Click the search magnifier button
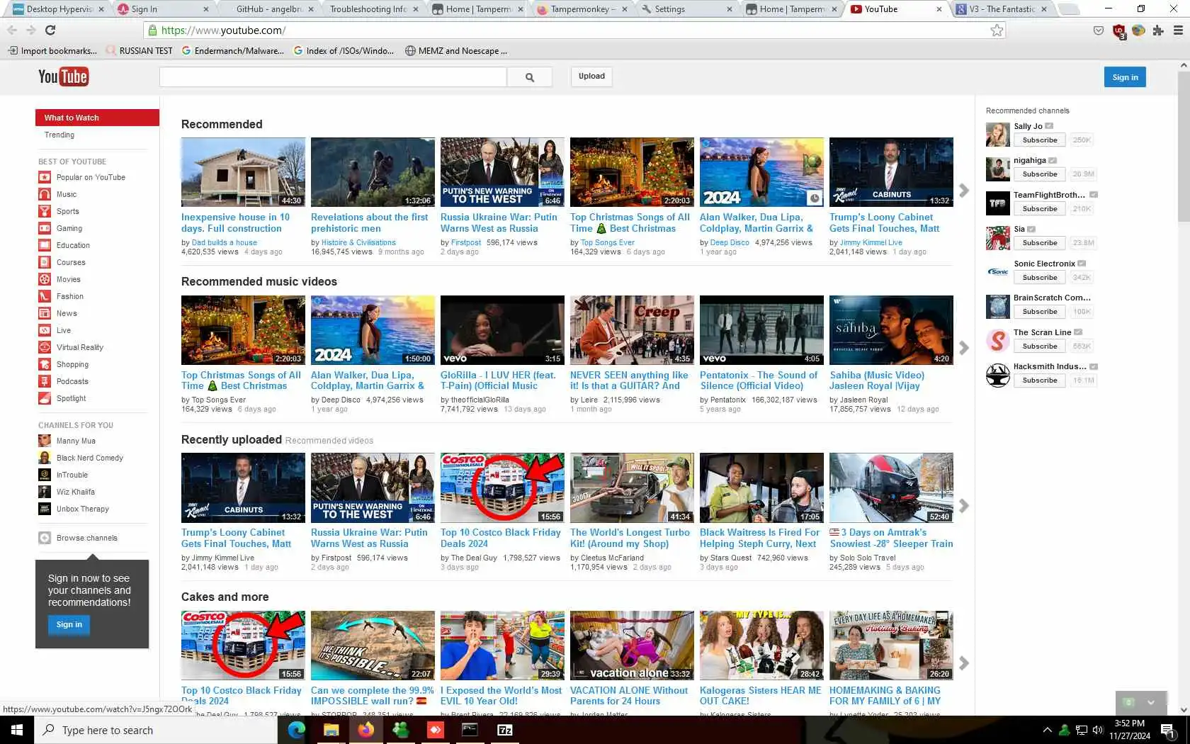Image resolution: width=1190 pixels, height=744 pixels. pyautogui.click(x=530, y=77)
